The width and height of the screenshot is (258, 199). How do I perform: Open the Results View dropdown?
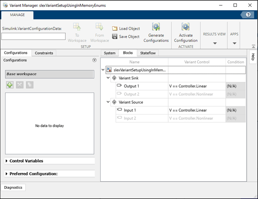[214, 43]
